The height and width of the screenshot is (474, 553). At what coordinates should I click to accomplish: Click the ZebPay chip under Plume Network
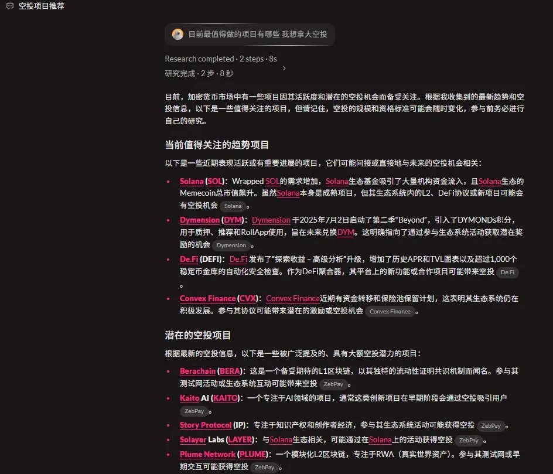264,468
